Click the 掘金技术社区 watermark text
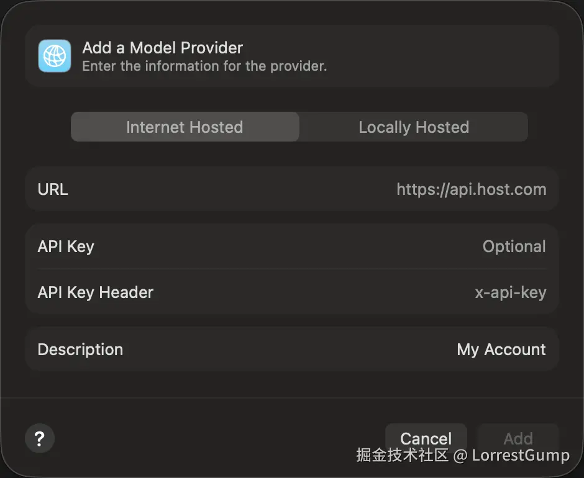Viewport: 584px width, 478px height. click(402, 456)
